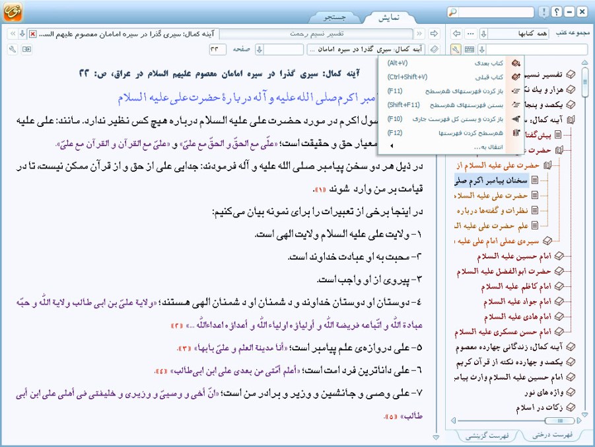595x447 pixels.
Task: Click the book icon of the هزار و یک نکته row
Action: (x=570, y=89)
